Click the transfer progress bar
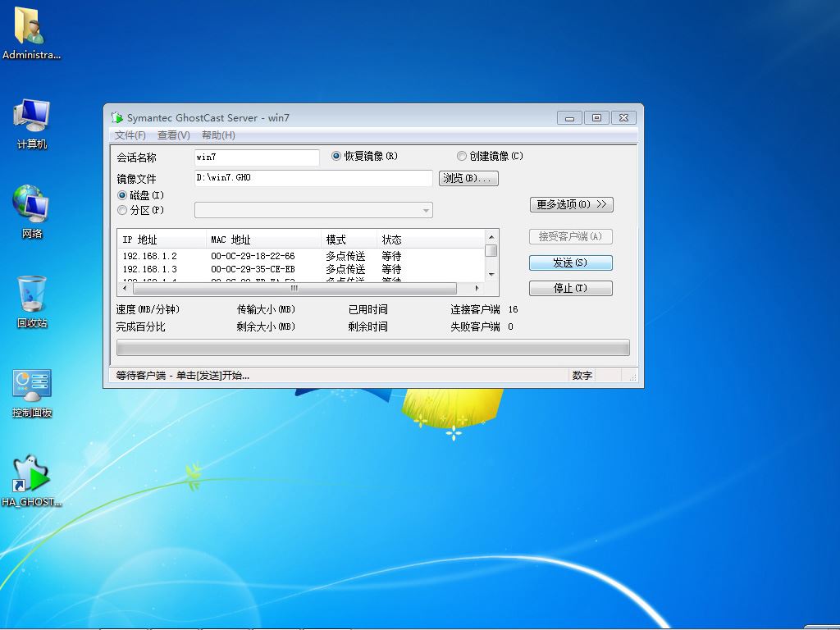This screenshot has width=840, height=630. click(x=373, y=348)
